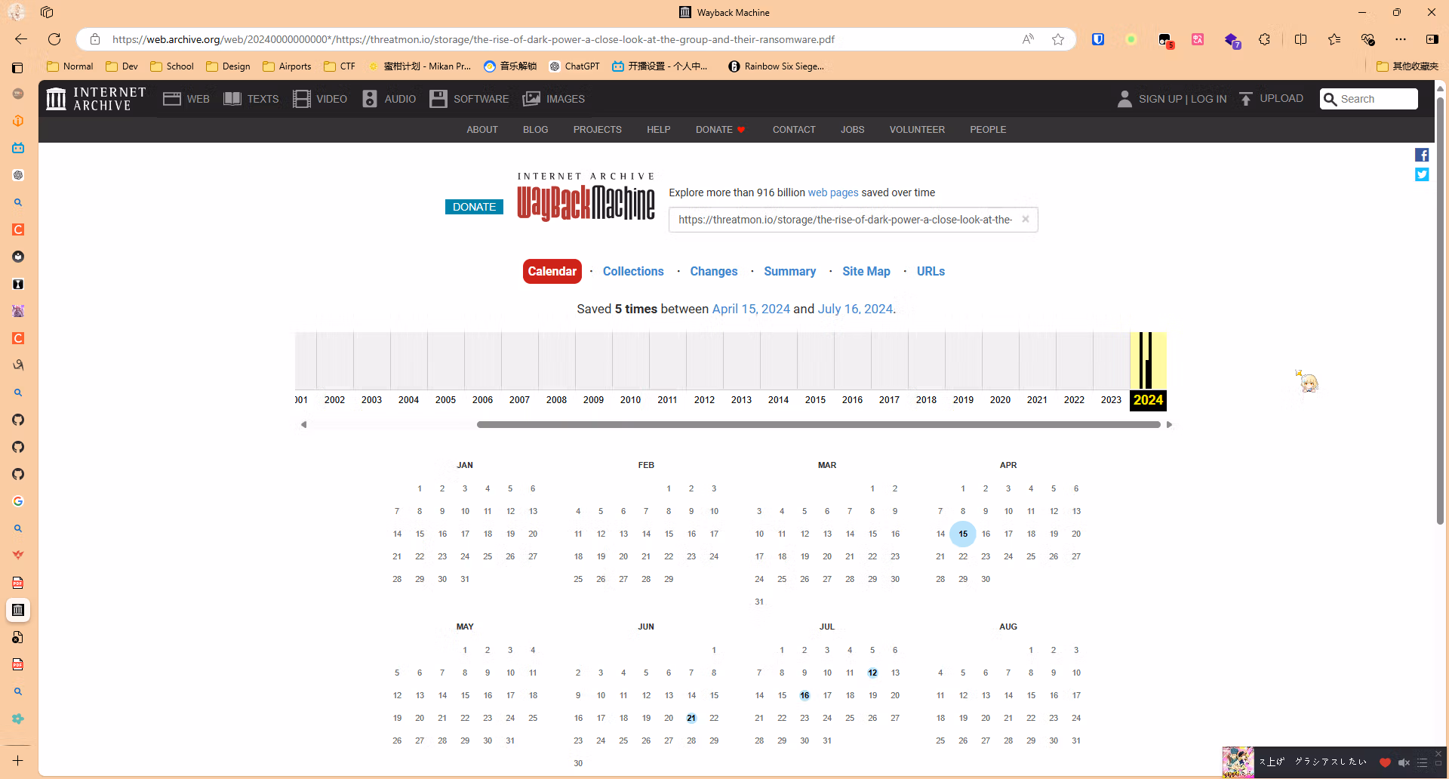Follow the April 15, 2024 link
The height and width of the screenshot is (779, 1449).
(751, 309)
